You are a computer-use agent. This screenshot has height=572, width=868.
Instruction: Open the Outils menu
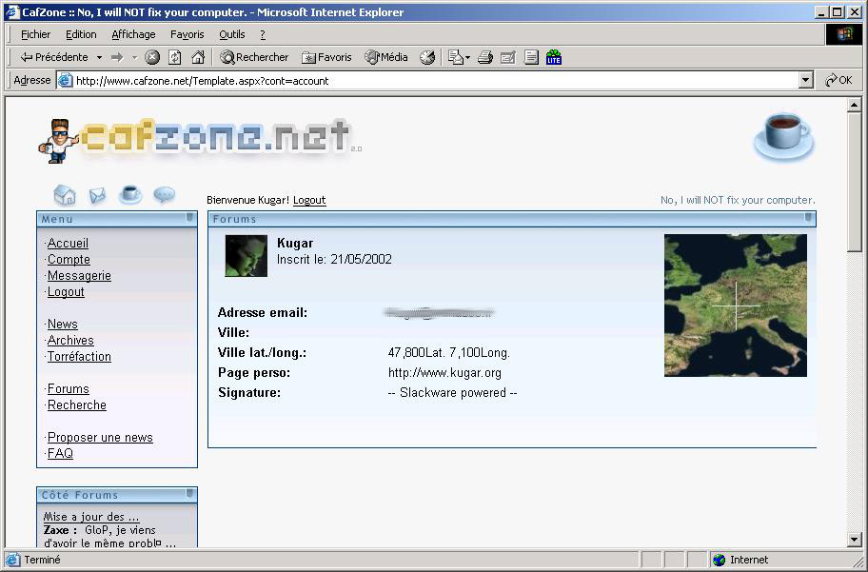point(231,34)
